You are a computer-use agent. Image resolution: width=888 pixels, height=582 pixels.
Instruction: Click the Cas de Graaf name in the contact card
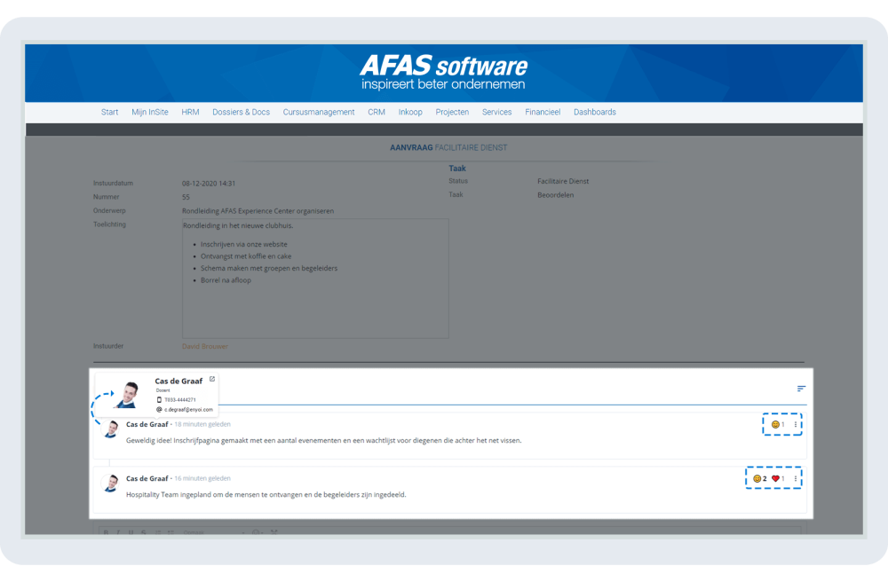tap(178, 381)
